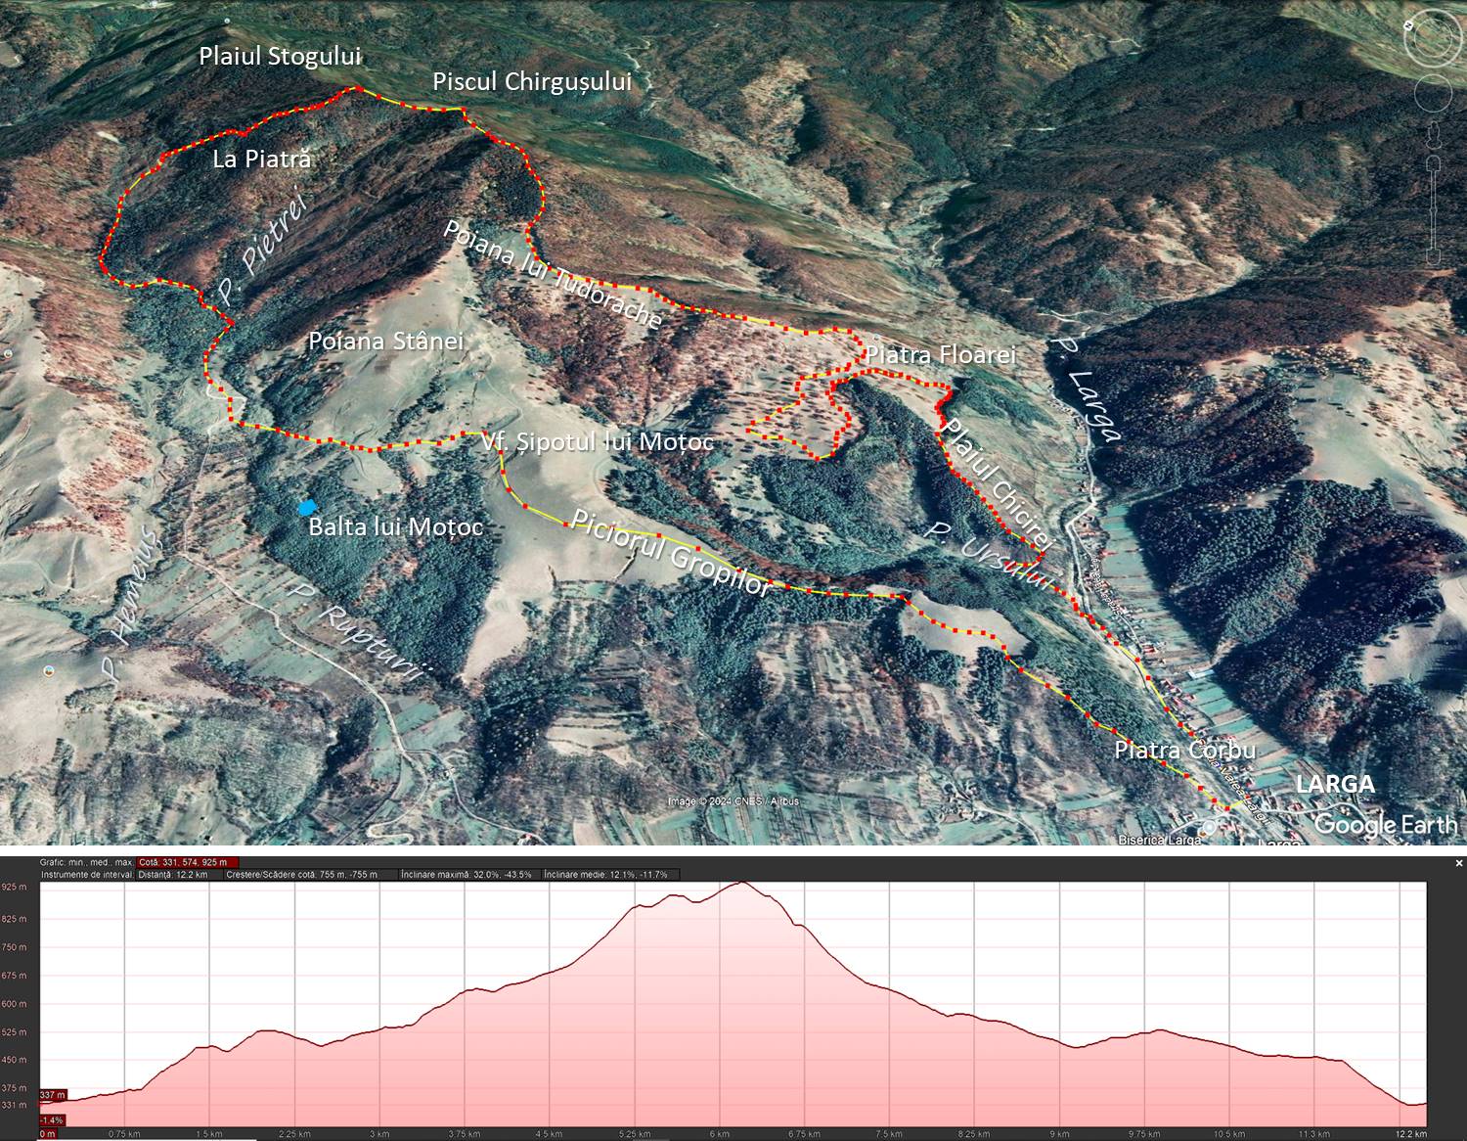This screenshot has height=1141, width=1467.
Task: Click the elevation profile peak near 6 km
Action: click(742, 884)
